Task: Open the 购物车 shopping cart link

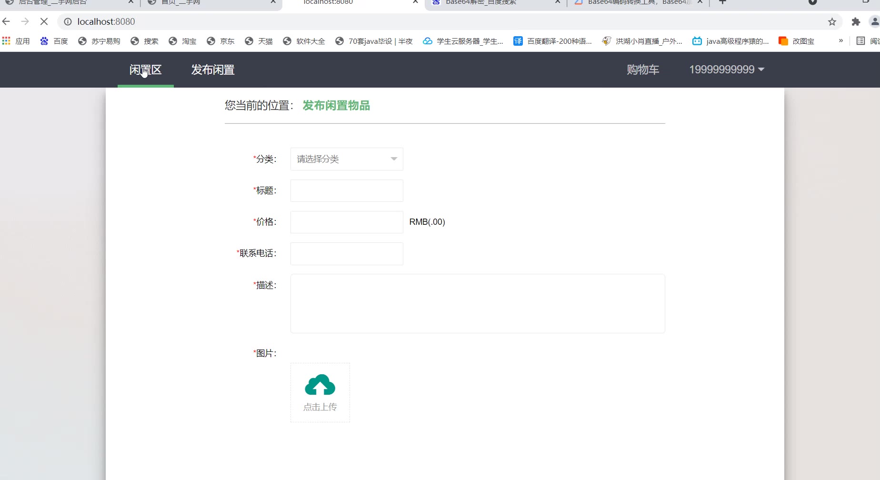Action: tap(643, 70)
